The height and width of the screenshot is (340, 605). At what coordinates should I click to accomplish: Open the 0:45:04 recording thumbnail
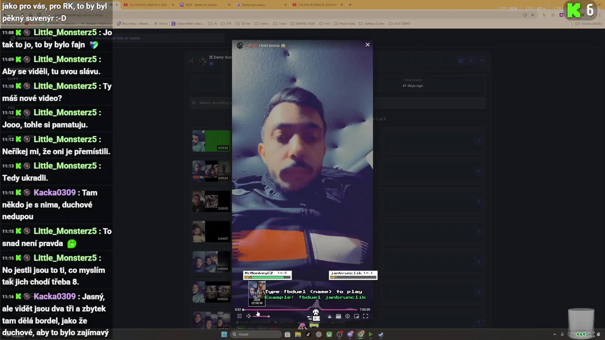(x=211, y=292)
